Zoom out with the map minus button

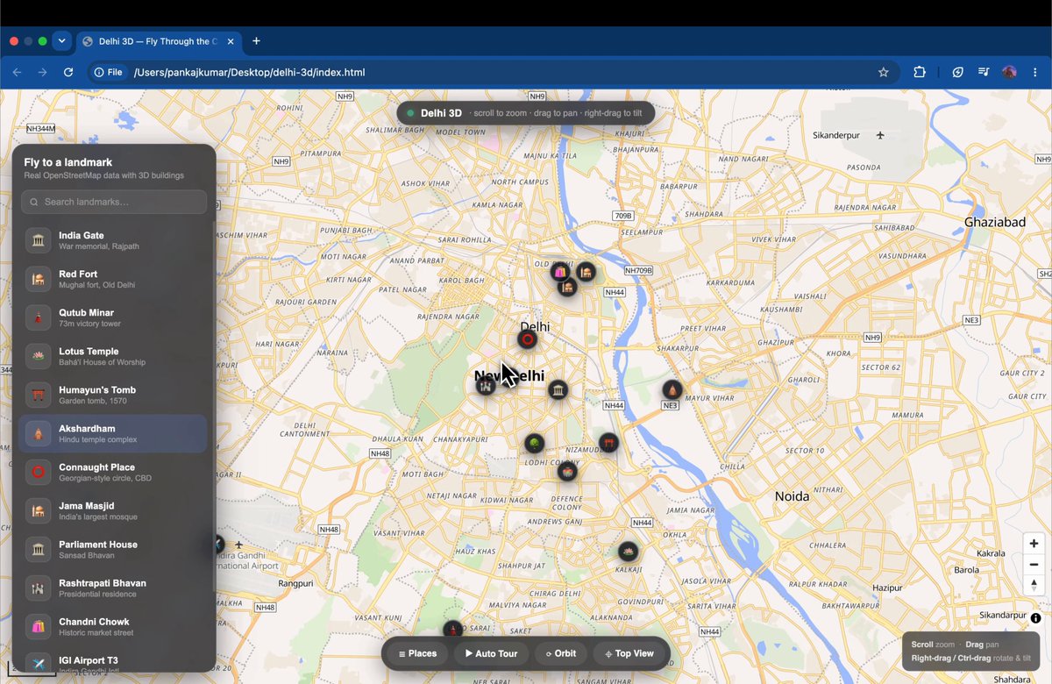pyautogui.click(x=1034, y=565)
